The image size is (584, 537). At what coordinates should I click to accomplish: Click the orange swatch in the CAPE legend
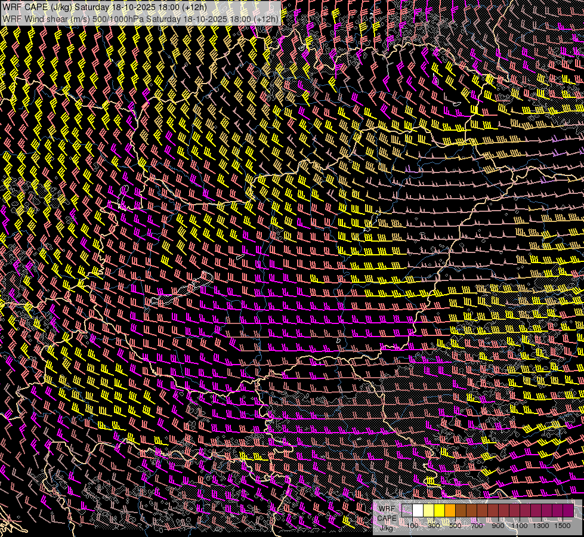coord(450,511)
